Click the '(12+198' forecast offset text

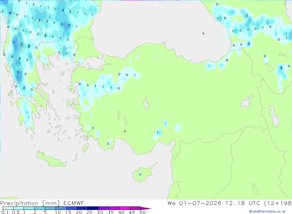coord(278,203)
